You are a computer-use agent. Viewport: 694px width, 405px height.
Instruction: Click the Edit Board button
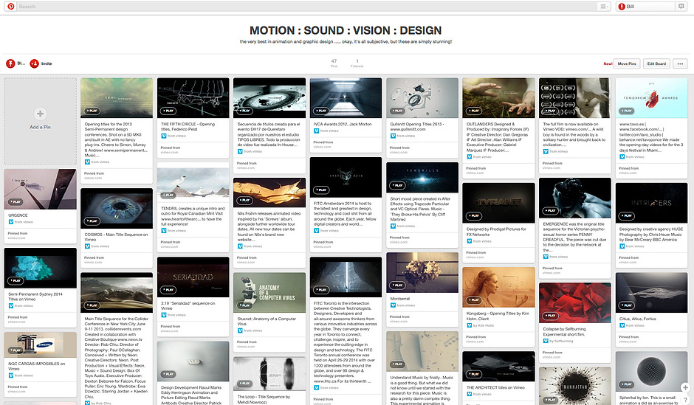tap(656, 63)
